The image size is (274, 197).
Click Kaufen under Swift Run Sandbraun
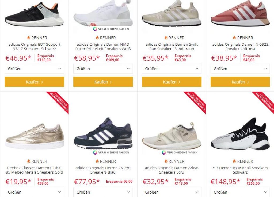[x=172, y=82]
